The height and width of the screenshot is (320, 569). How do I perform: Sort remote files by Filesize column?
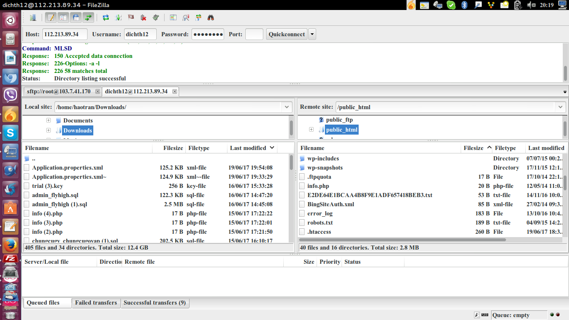pos(477,148)
